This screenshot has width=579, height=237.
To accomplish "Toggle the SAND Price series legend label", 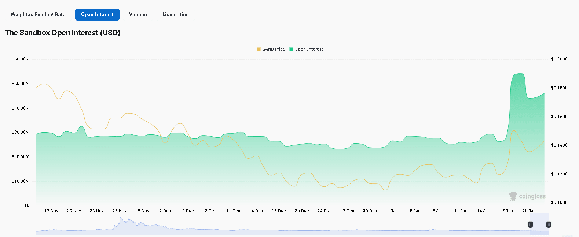I will point(274,49).
